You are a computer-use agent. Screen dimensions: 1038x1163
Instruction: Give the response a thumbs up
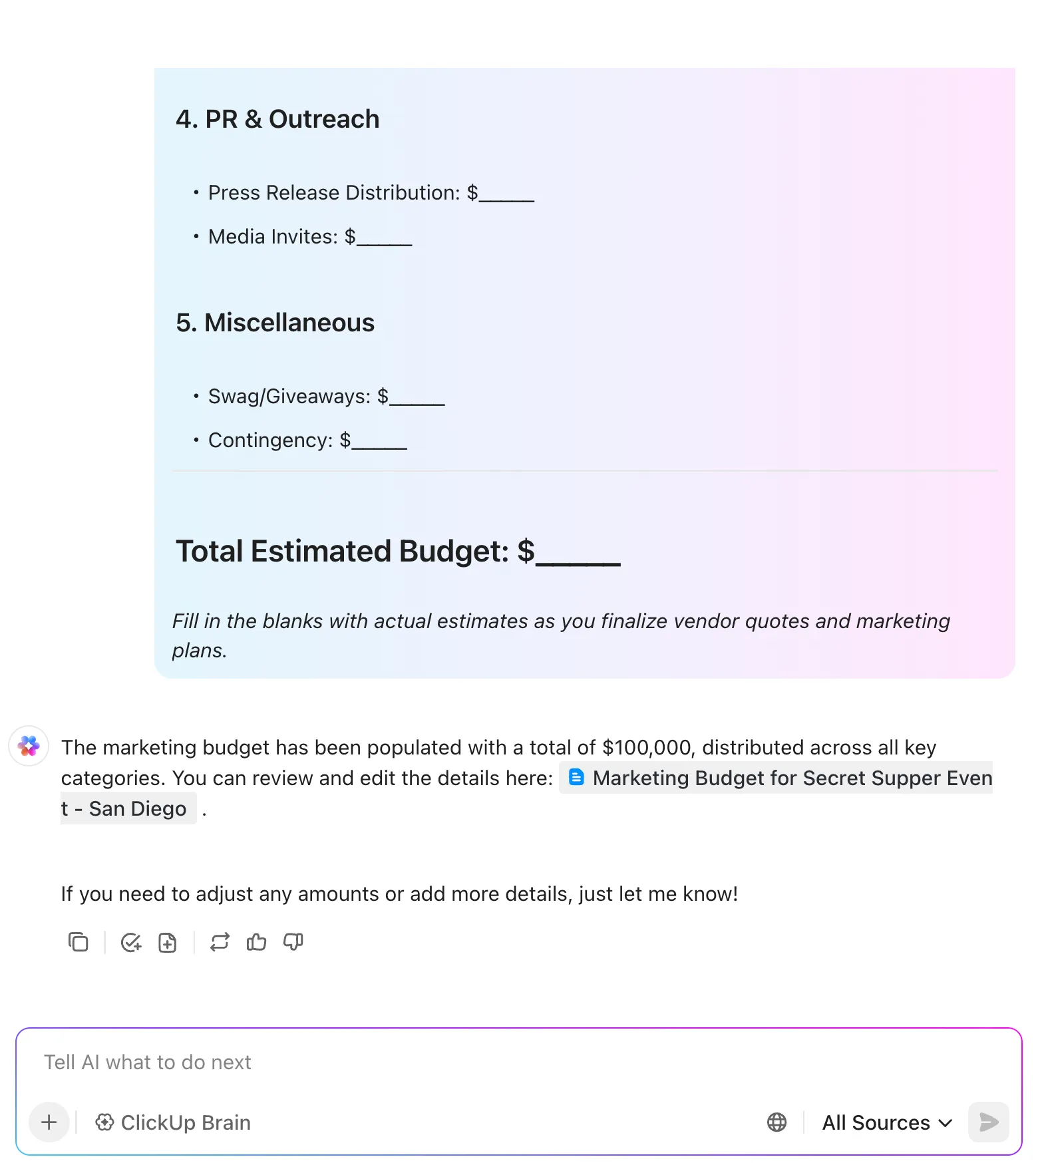[x=256, y=942]
